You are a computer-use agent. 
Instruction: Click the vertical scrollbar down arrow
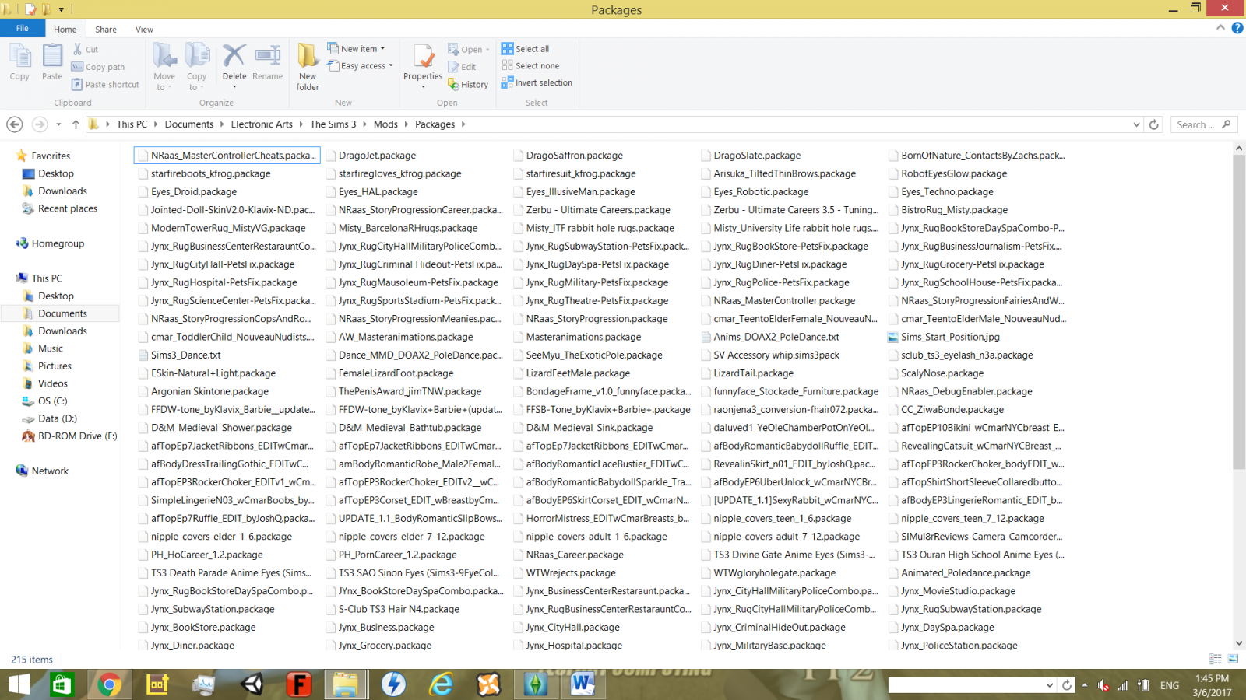[1239, 643]
